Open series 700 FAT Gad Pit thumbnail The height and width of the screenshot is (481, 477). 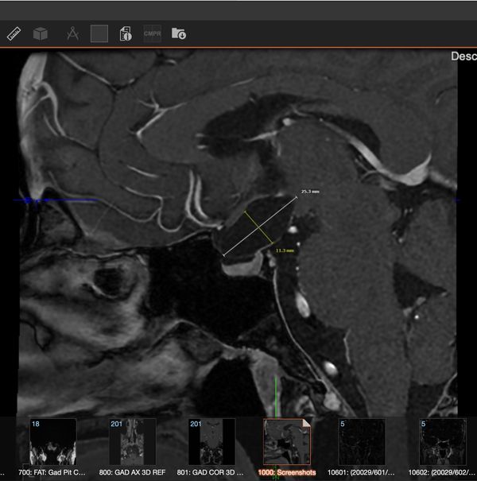pos(52,441)
